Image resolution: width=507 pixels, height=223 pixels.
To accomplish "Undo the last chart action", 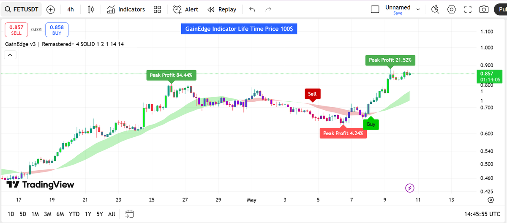I will coord(252,9).
